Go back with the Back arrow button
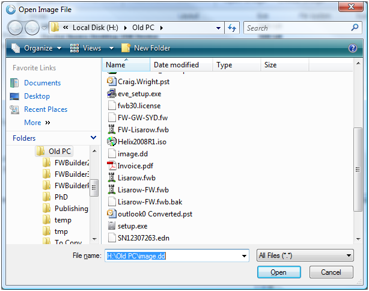Image resolution: width=369 pixels, height=291 pixels. coord(15,28)
